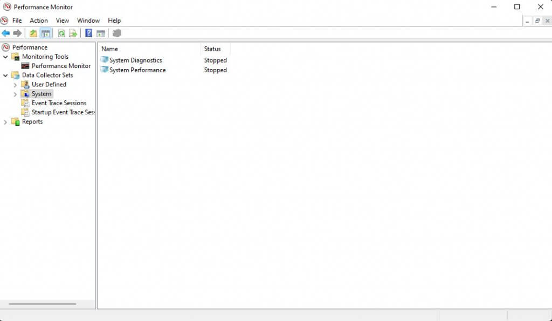The width and height of the screenshot is (552, 321).
Task: Expand the User Defined tree node
Action: [15, 85]
